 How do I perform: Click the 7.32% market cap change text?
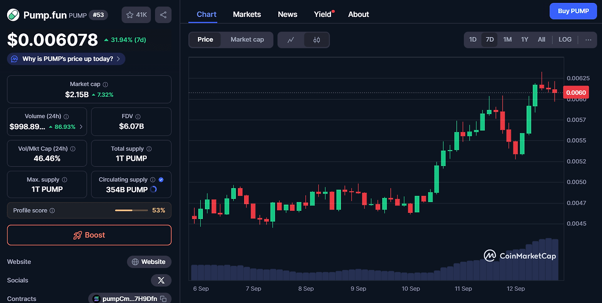point(105,94)
